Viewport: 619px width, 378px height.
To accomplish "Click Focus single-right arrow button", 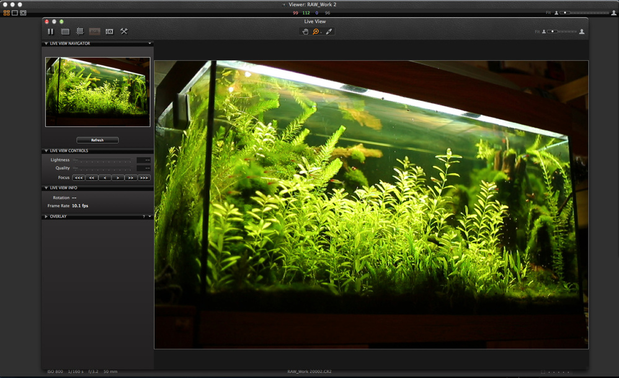I will coord(118,178).
